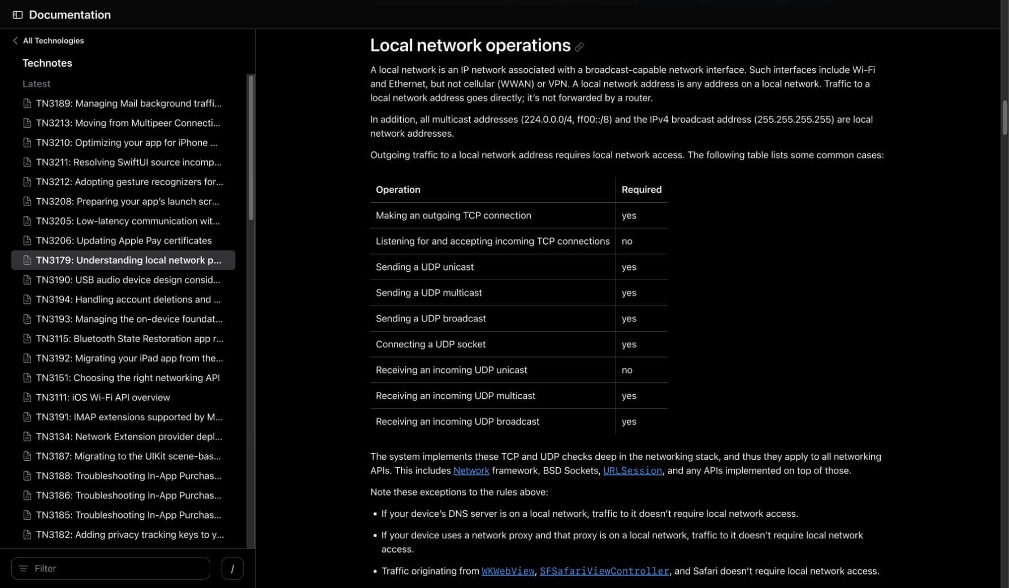Open the URLSession link
Screen dimensions: 1009x588
point(632,471)
